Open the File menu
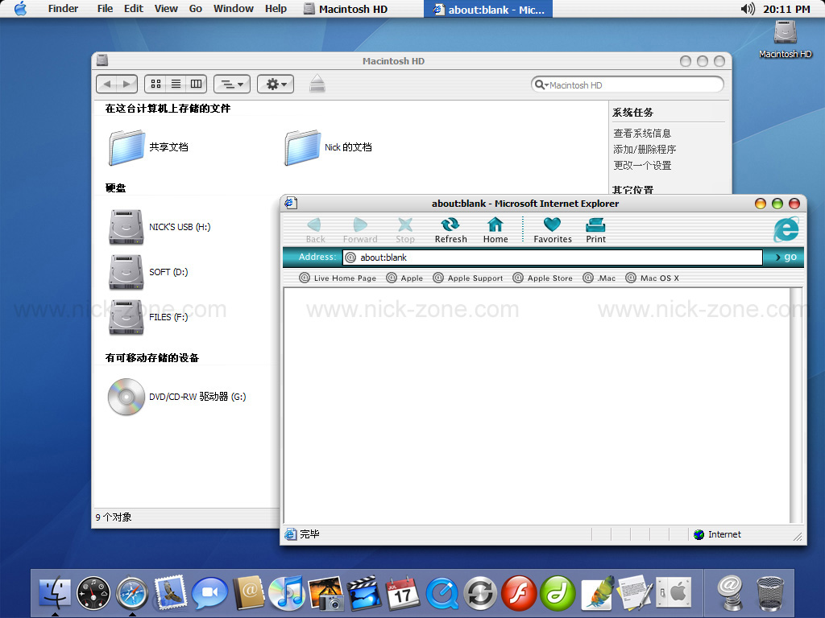The image size is (825, 618). coord(106,8)
